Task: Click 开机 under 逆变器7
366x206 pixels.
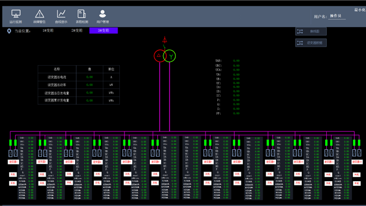Action: coord(207,183)
